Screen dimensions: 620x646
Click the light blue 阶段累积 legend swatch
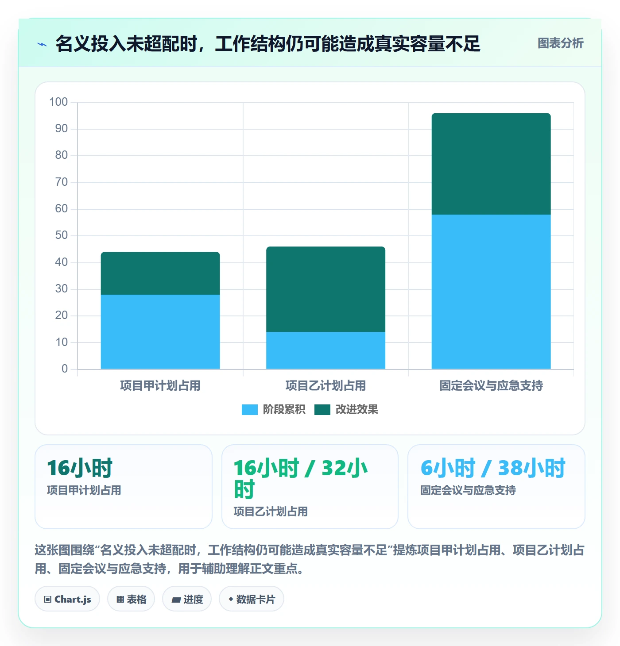[250, 410]
